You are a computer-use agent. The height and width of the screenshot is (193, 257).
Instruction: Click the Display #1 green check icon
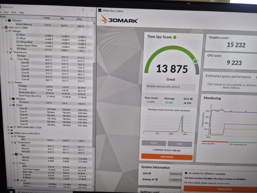tap(157, 179)
